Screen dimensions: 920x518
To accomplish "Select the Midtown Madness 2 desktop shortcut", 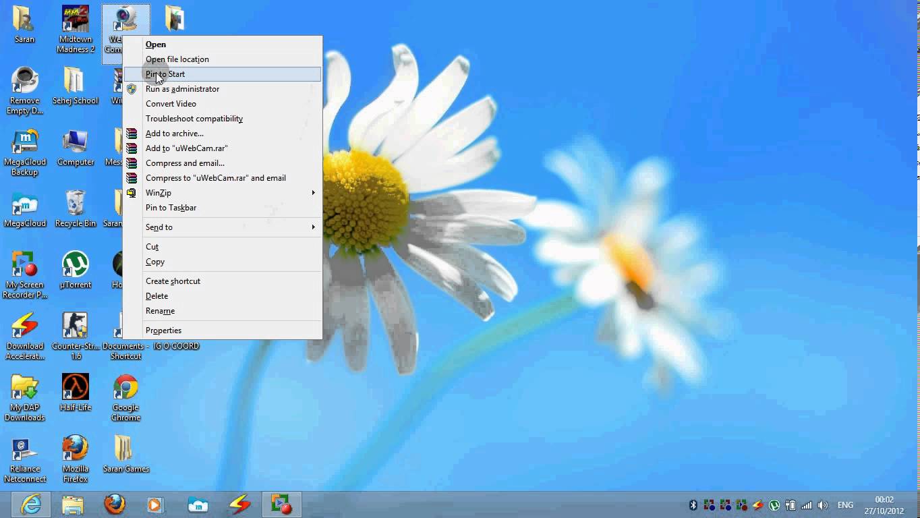I will tap(76, 30).
